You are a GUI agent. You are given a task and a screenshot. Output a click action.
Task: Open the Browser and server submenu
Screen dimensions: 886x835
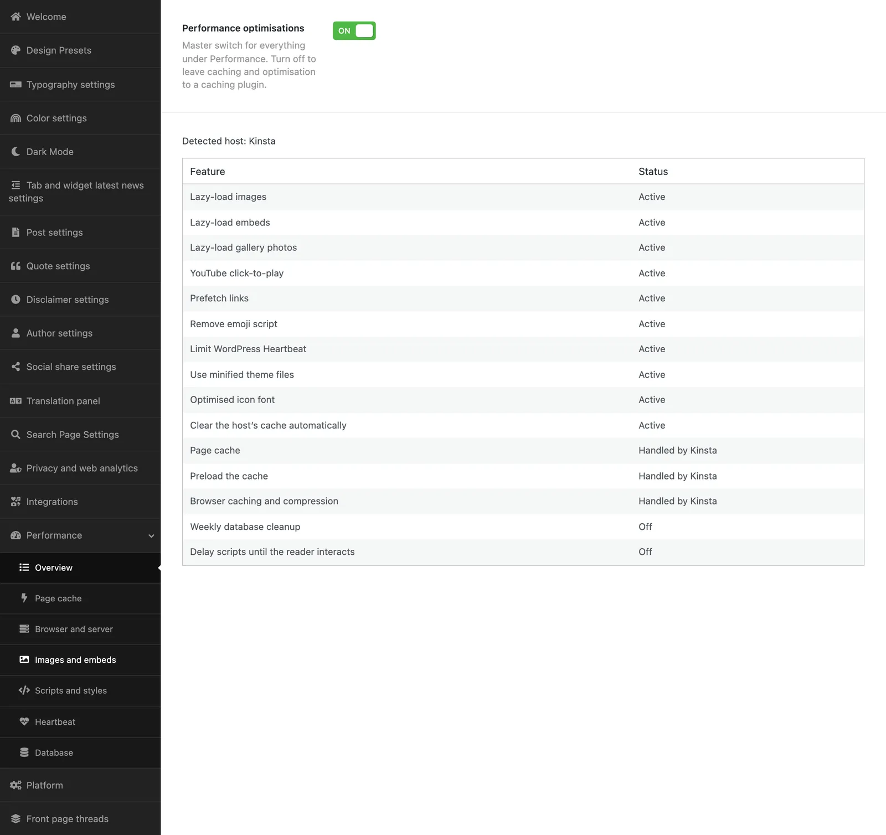click(80, 629)
